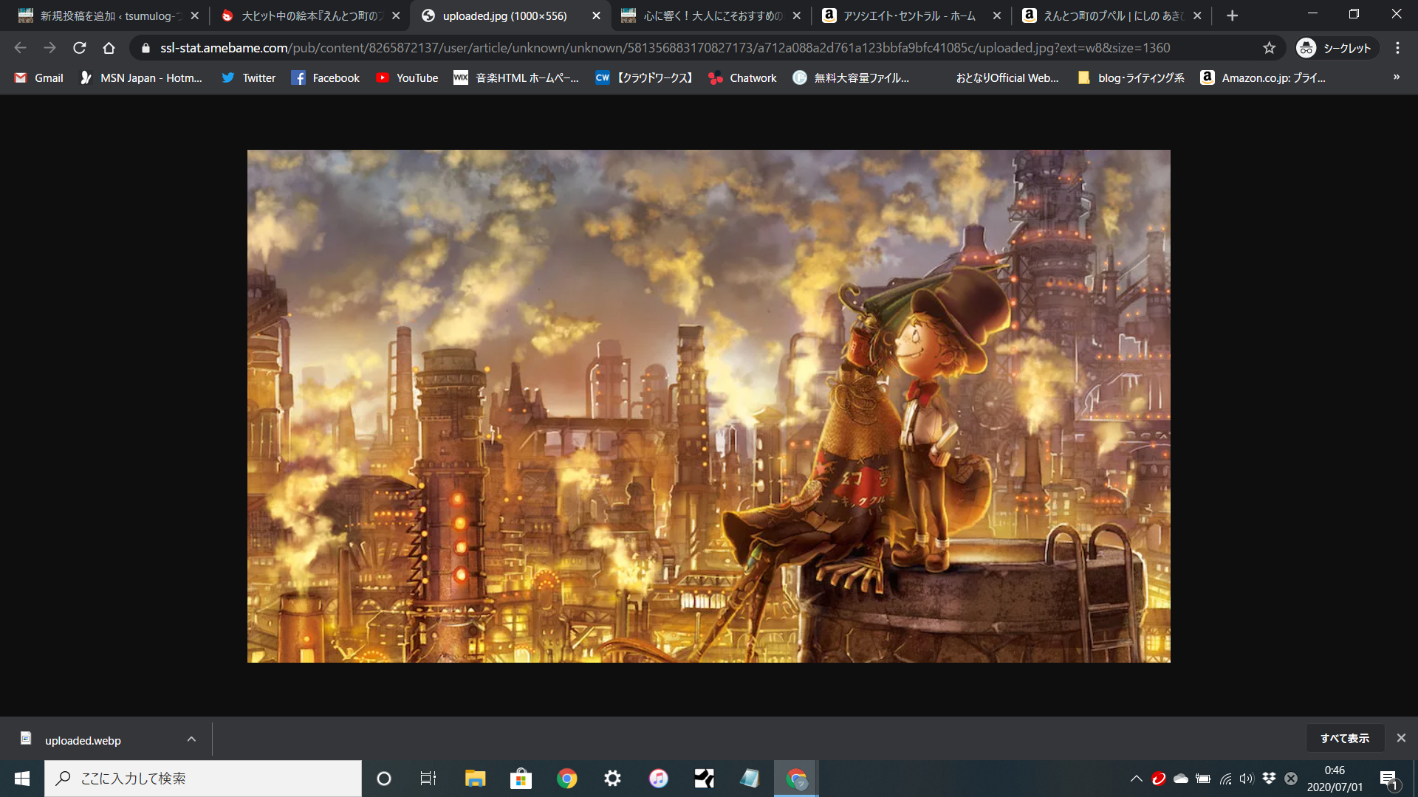Go back to the previous page
1418x797 pixels.
coord(20,48)
